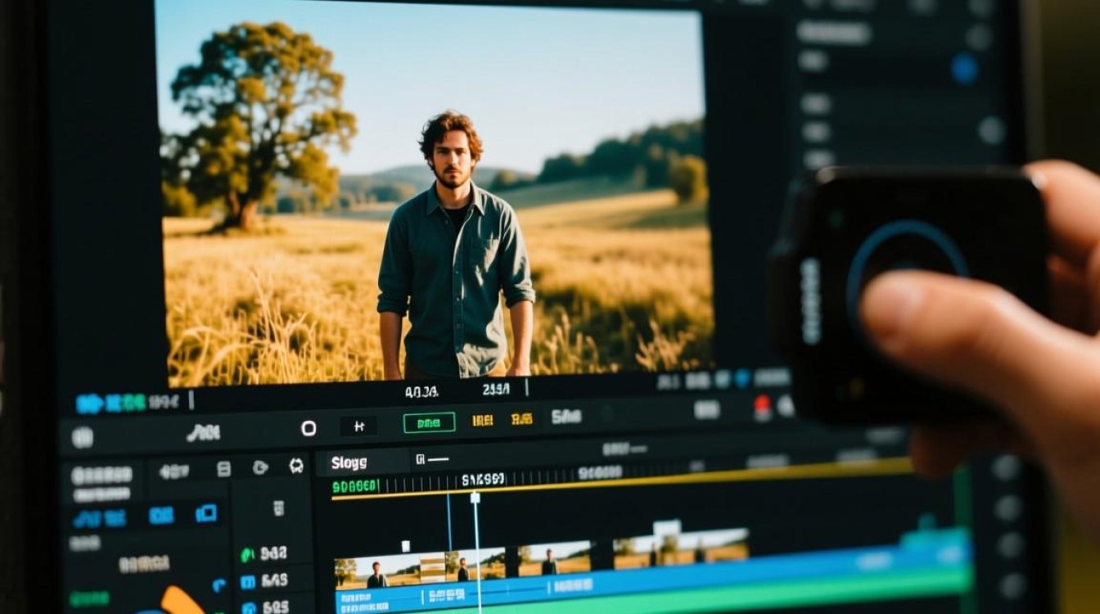Click the green timecode at the ruler start
Viewport: 1100px width, 614px height.
354,486
